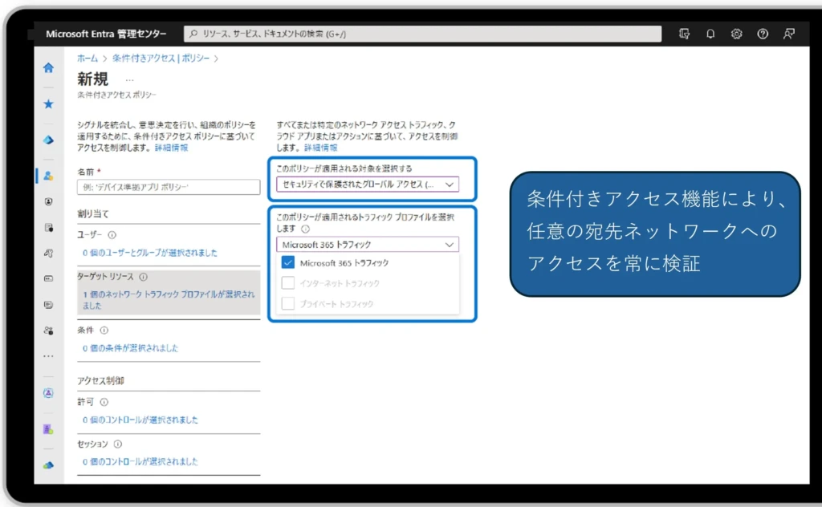
Task: Check プライベート トラフィック checkbox
Action: pyautogui.click(x=288, y=303)
